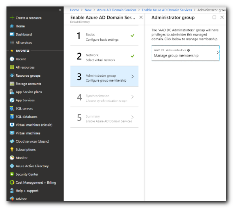Open Subscriptions sidebar label
233x208 pixels.
(25, 149)
